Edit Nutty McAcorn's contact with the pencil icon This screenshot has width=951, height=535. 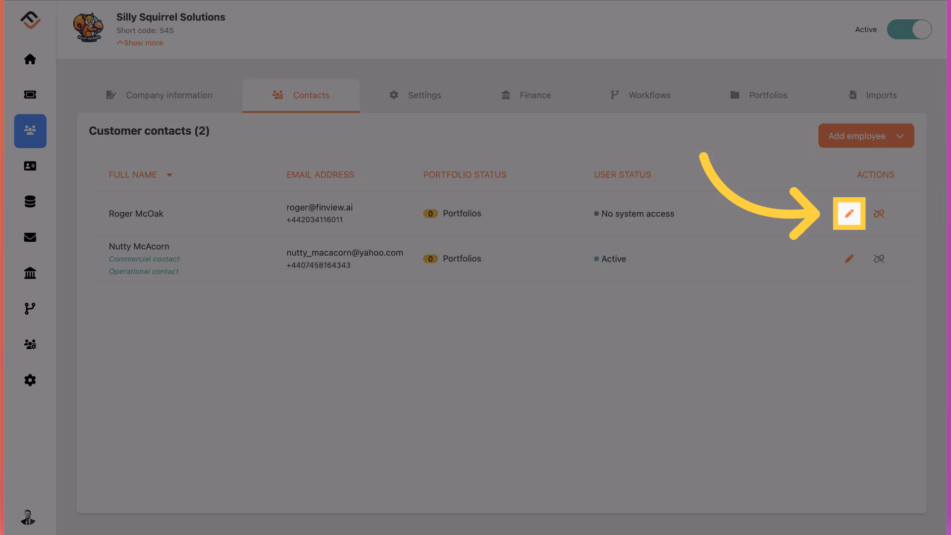coord(849,259)
